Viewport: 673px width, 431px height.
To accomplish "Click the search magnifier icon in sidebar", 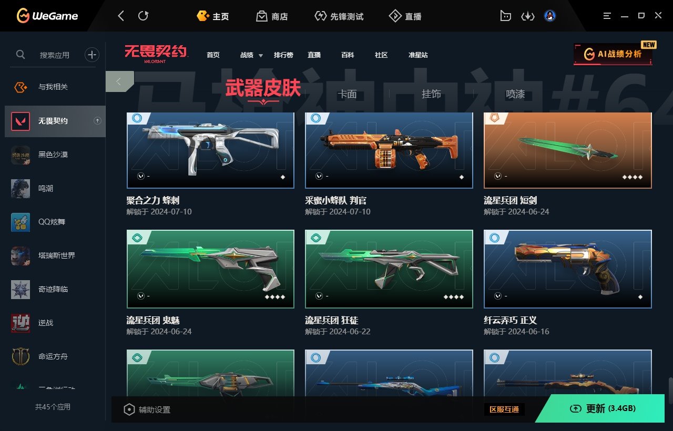I will pos(21,55).
